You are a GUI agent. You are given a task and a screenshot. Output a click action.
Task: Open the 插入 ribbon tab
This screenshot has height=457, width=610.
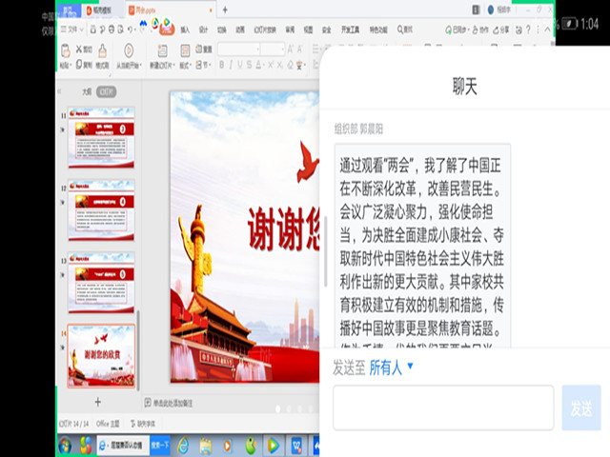coord(185,30)
